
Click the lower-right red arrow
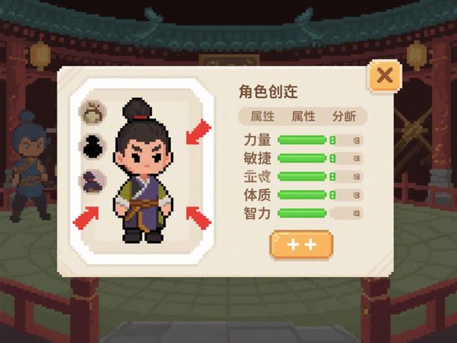(x=199, y=218)
